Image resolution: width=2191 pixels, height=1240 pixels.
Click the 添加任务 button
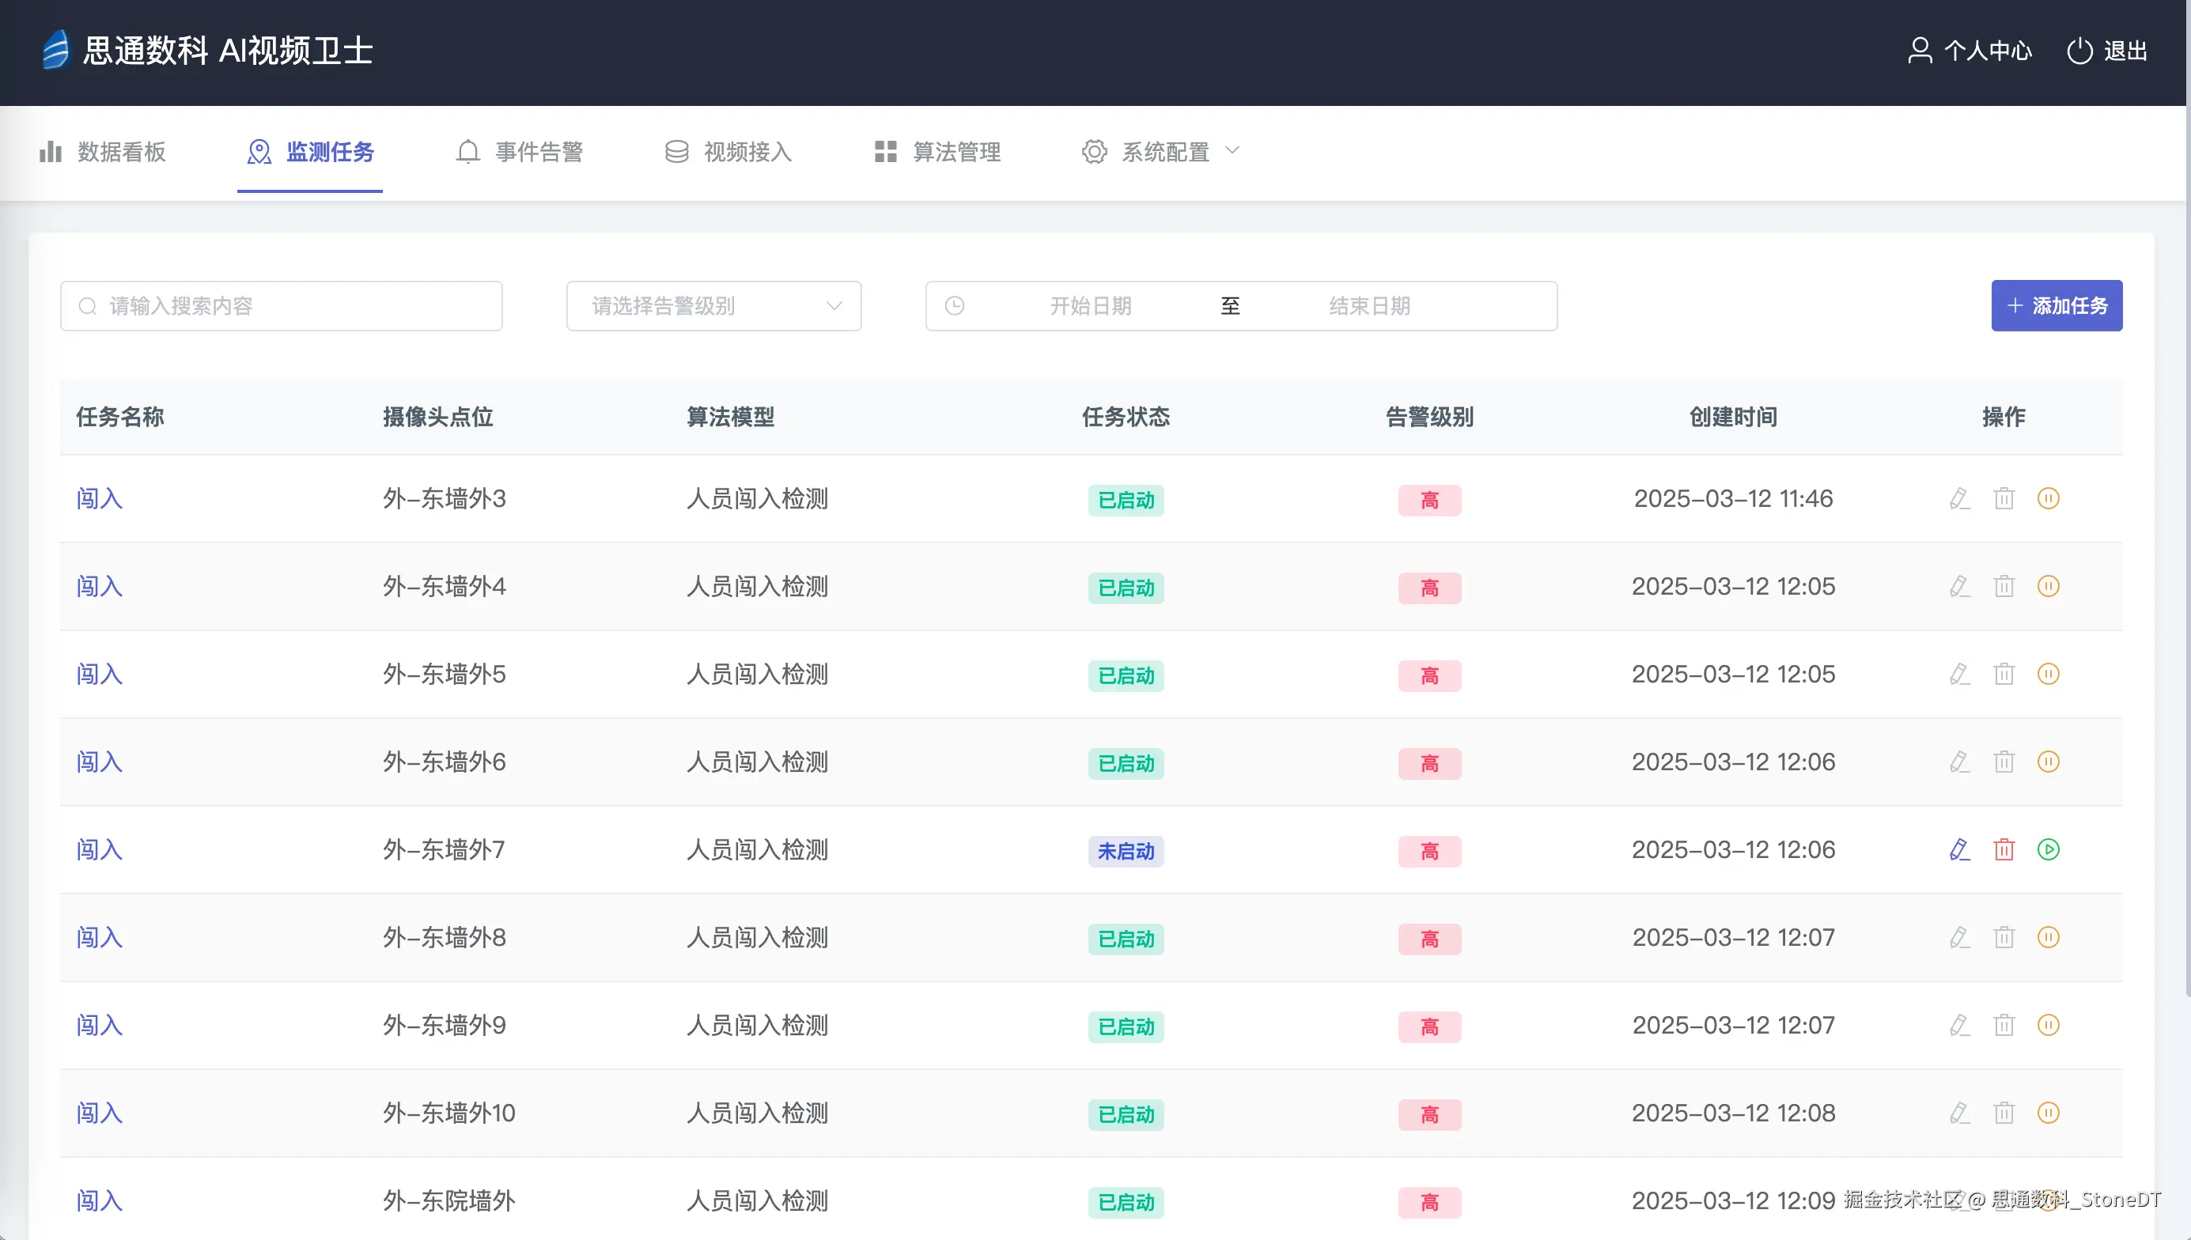coord(2056,306)
